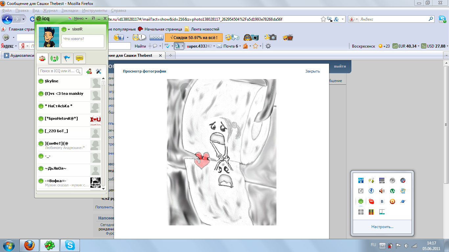This screenshot has height=252, width=449.
Task: Click the toilet paper drawing photo
Action: pos(222,152)
